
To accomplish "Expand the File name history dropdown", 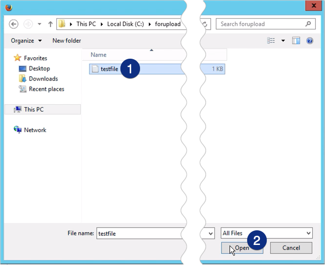I will (x=210, y=233).
